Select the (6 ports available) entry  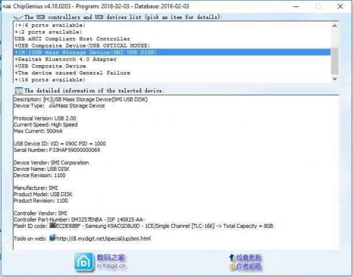[x=48, y=25]
